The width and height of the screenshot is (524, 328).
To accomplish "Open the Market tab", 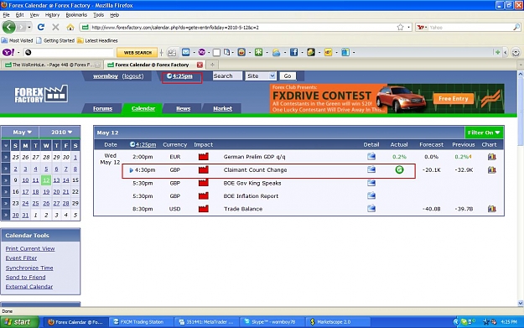I will tap(222, 108).
